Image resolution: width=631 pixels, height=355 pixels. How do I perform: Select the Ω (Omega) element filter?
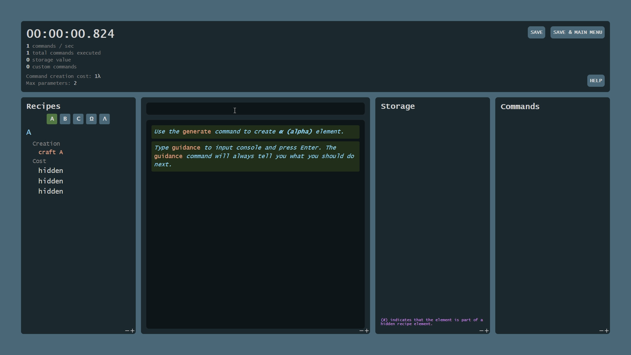tap(91, 119)
